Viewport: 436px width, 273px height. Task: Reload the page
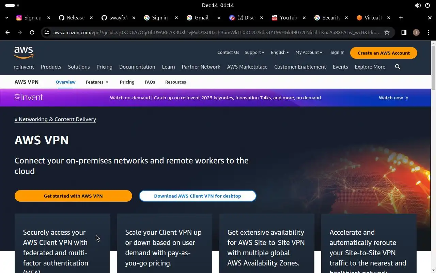32,32
